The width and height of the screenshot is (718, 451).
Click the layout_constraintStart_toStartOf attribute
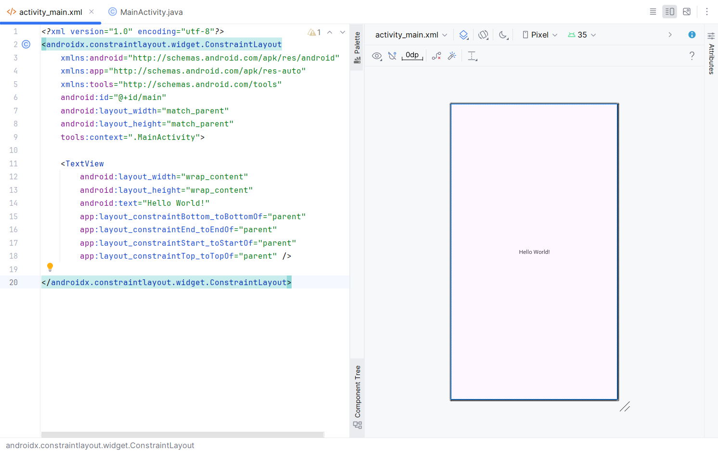point(188,243)
